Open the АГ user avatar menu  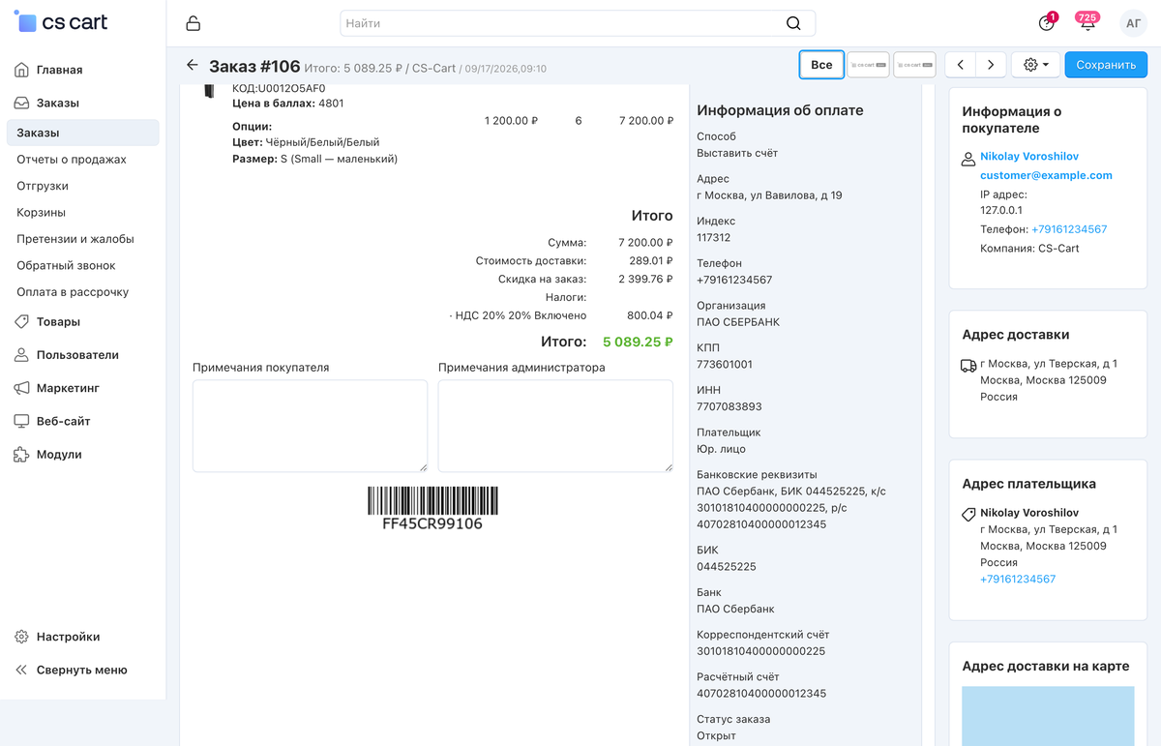pos(1133,23)
